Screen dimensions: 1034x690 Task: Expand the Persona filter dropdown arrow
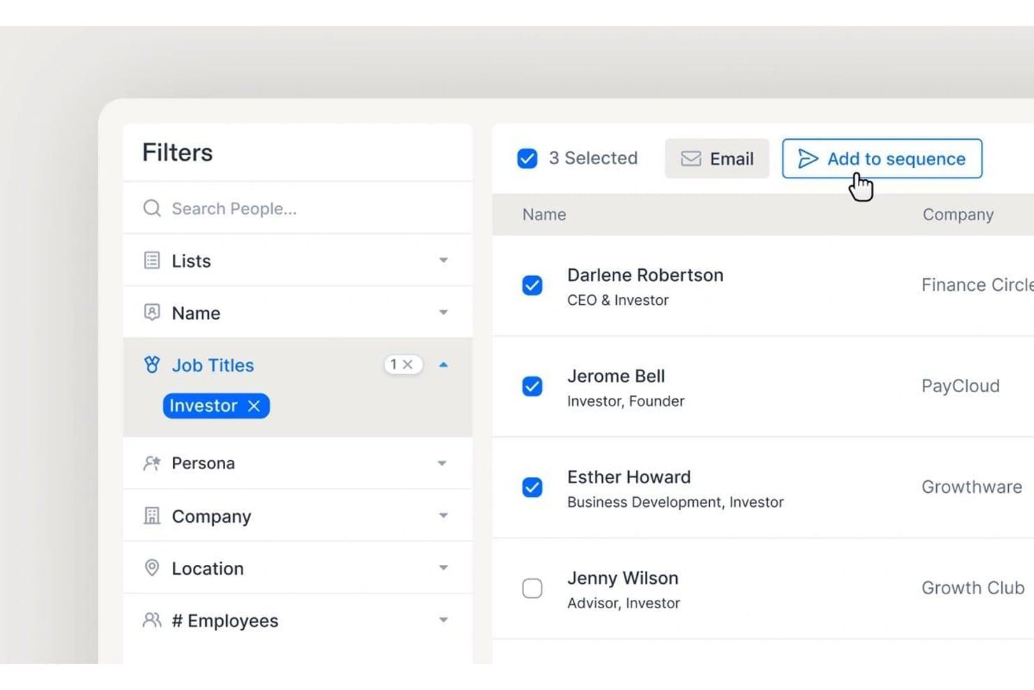pos(442,463)
